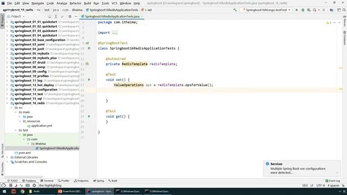Click the UTF-8 encoding status bar entry

[x=320, y=185]
